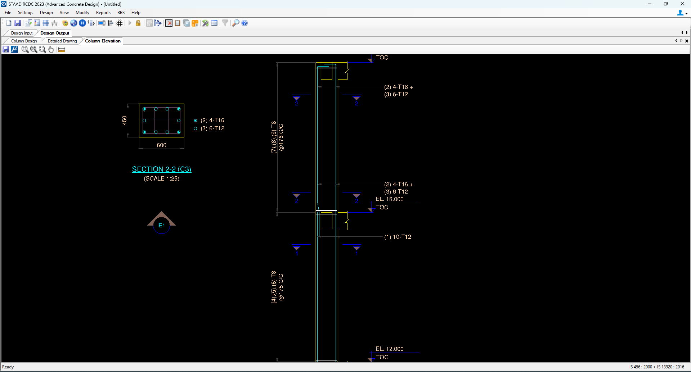Screen dimensions: 691x372
Task: Click the zoom extents magnifier icon
Action: click(34, 50)
